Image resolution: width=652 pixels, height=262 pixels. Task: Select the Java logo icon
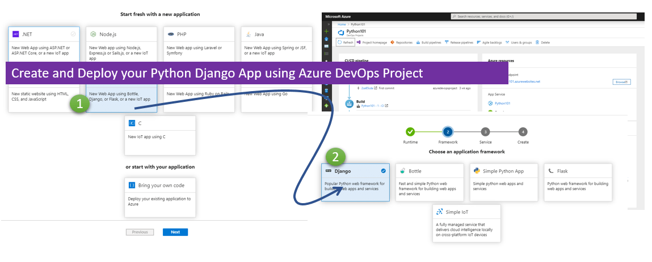pyautogui.click(x=248, y=34)
